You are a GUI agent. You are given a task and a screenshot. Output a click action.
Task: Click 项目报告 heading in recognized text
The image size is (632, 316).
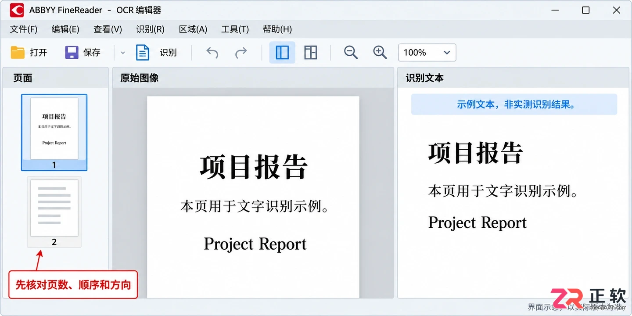coord(475,153)
